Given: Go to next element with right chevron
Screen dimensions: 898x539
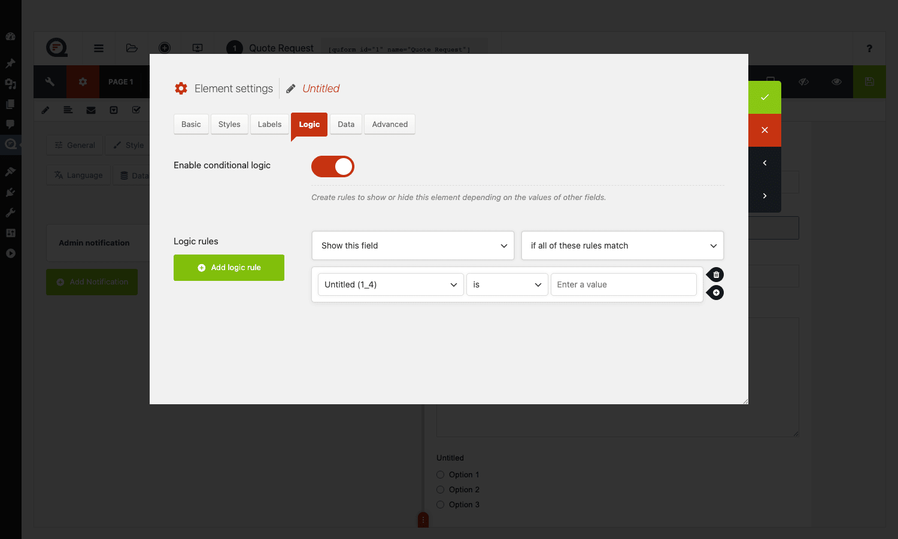Looking at the screenshot, I should click(x=764, y=196).
